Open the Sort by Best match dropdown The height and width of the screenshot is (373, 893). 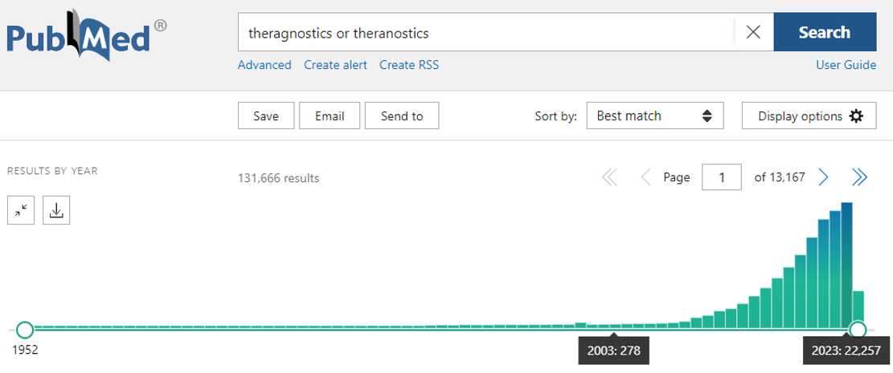click(655, 116)
